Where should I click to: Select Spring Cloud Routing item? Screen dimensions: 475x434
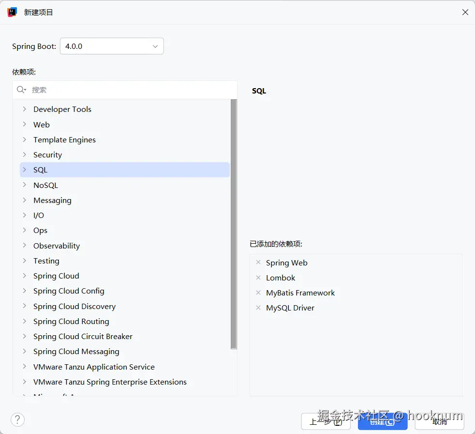coord(71,322)
